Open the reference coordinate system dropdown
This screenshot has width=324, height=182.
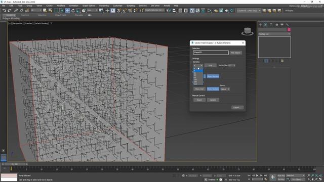tap(92, 10)
